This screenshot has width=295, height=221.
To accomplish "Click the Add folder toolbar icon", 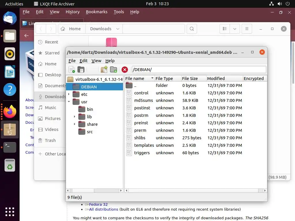I will (x=114, y=70).
